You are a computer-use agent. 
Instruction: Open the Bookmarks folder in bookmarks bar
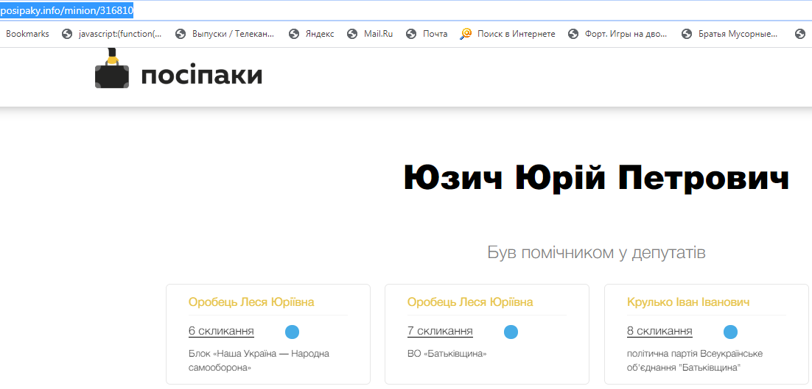[27, 34]
